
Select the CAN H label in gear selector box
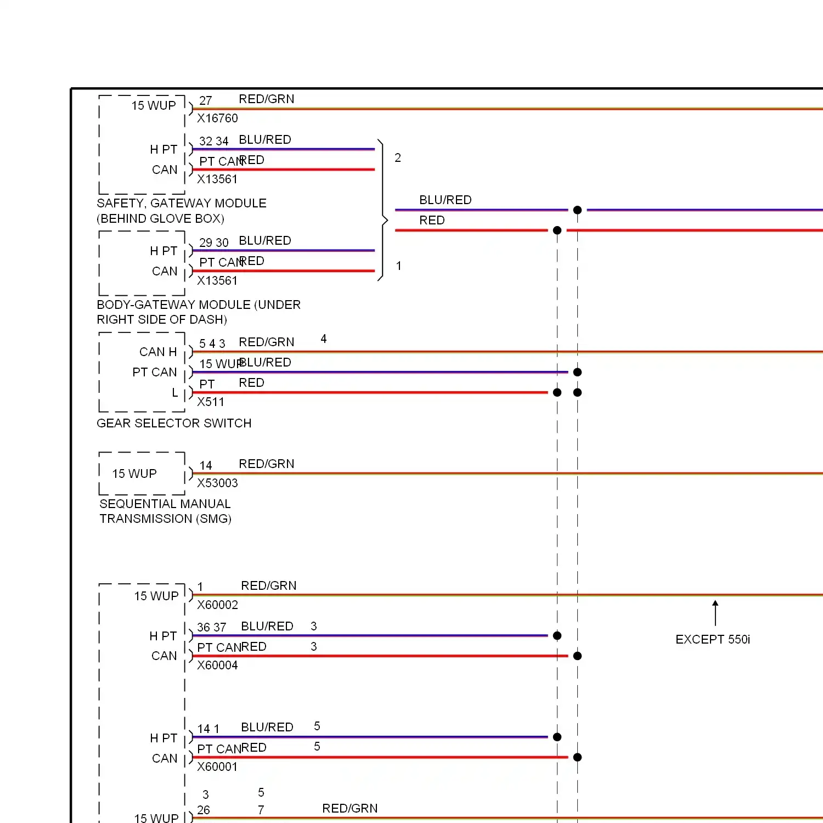point(158,352)
